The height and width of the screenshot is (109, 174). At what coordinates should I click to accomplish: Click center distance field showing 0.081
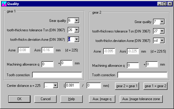pos(72,85)
